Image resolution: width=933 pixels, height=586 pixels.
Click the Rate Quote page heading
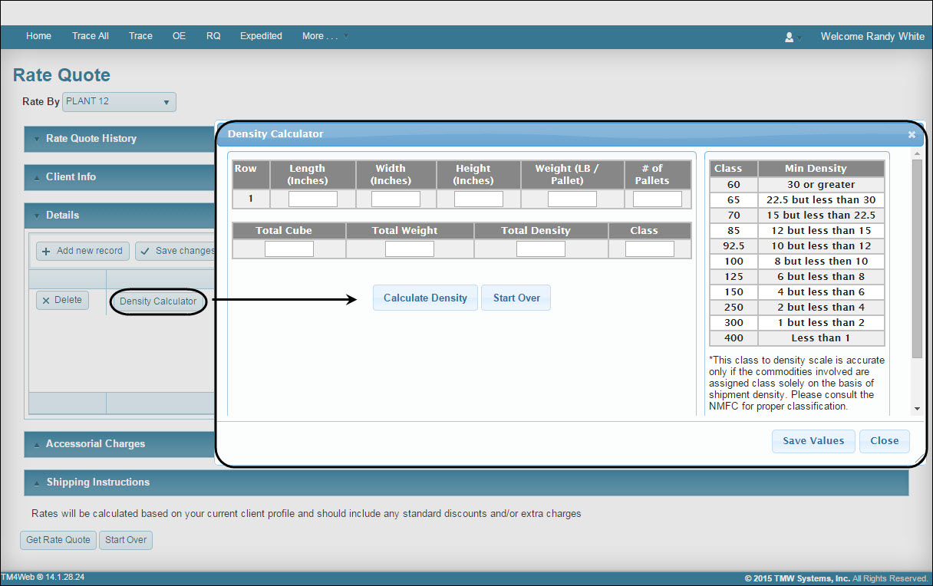click(61, 75)
